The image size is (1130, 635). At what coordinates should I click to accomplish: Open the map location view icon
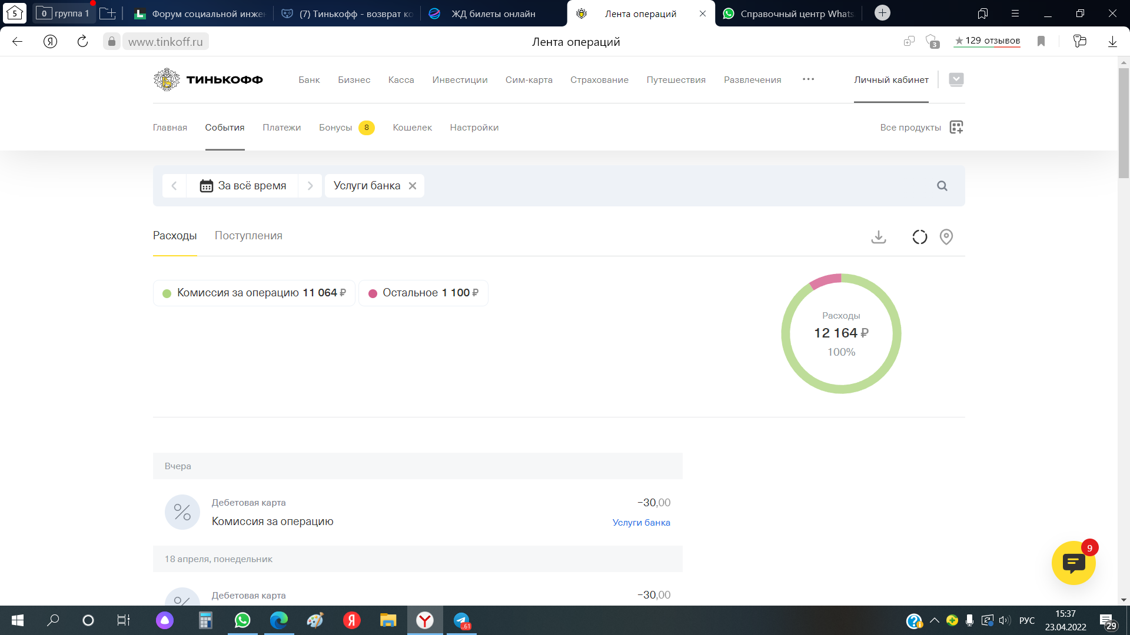946,236
